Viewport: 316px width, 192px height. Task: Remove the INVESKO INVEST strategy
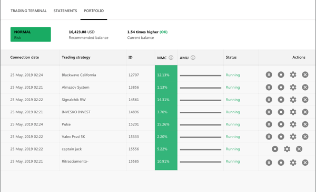[x=305, y=112]
